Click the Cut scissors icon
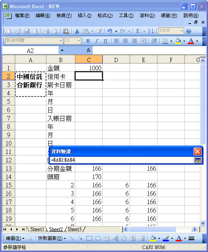 [77, 31]
